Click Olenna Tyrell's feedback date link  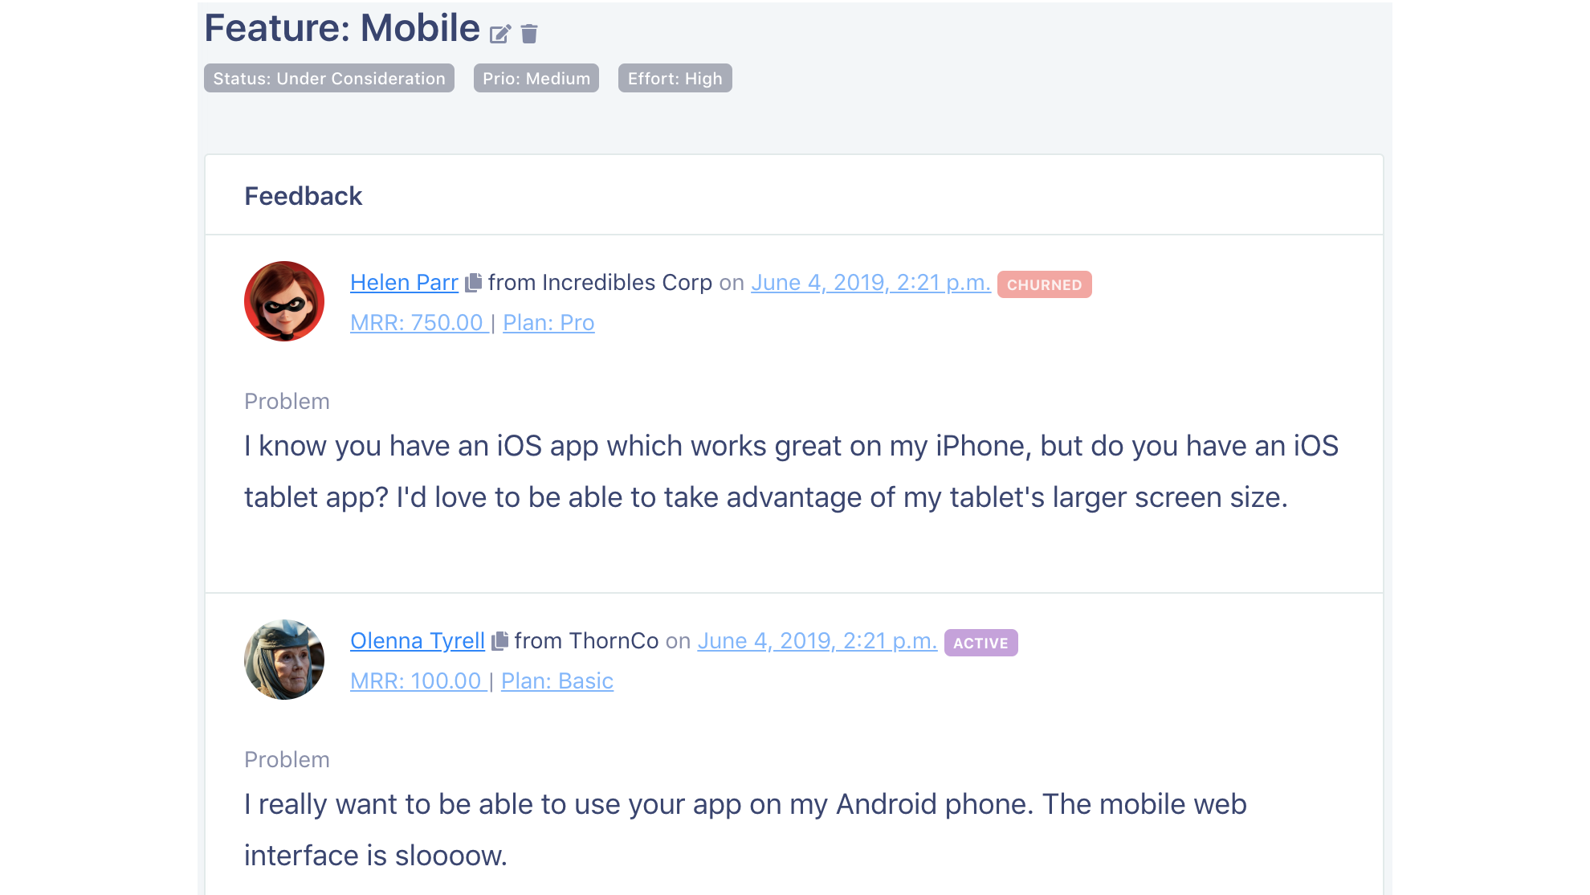point(817,641)
